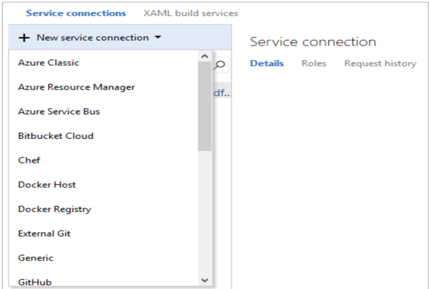The image size is (429, 289).
Task: Click the plus icon beside New service connection
Action: click(24, 38)
